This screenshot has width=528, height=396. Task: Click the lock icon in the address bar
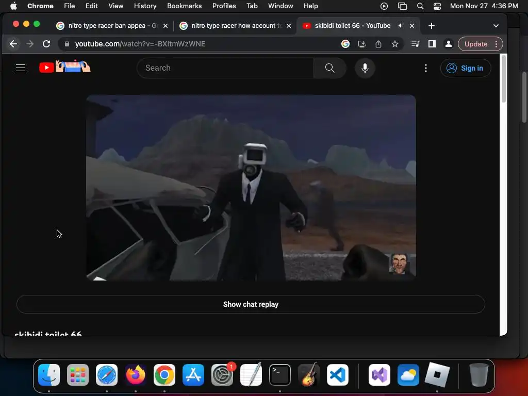[x=67, y=44]
